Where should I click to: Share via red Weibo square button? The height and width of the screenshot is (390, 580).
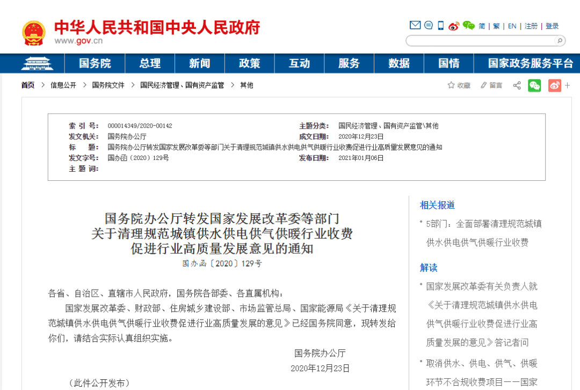click(554, 85)
